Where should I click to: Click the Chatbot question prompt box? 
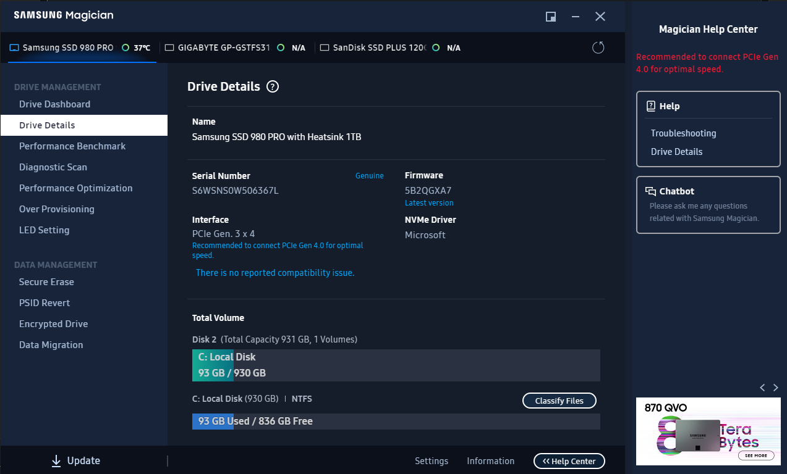(708, 205)
